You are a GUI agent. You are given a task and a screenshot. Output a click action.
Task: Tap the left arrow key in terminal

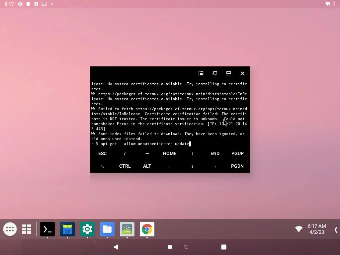[170, 166]
